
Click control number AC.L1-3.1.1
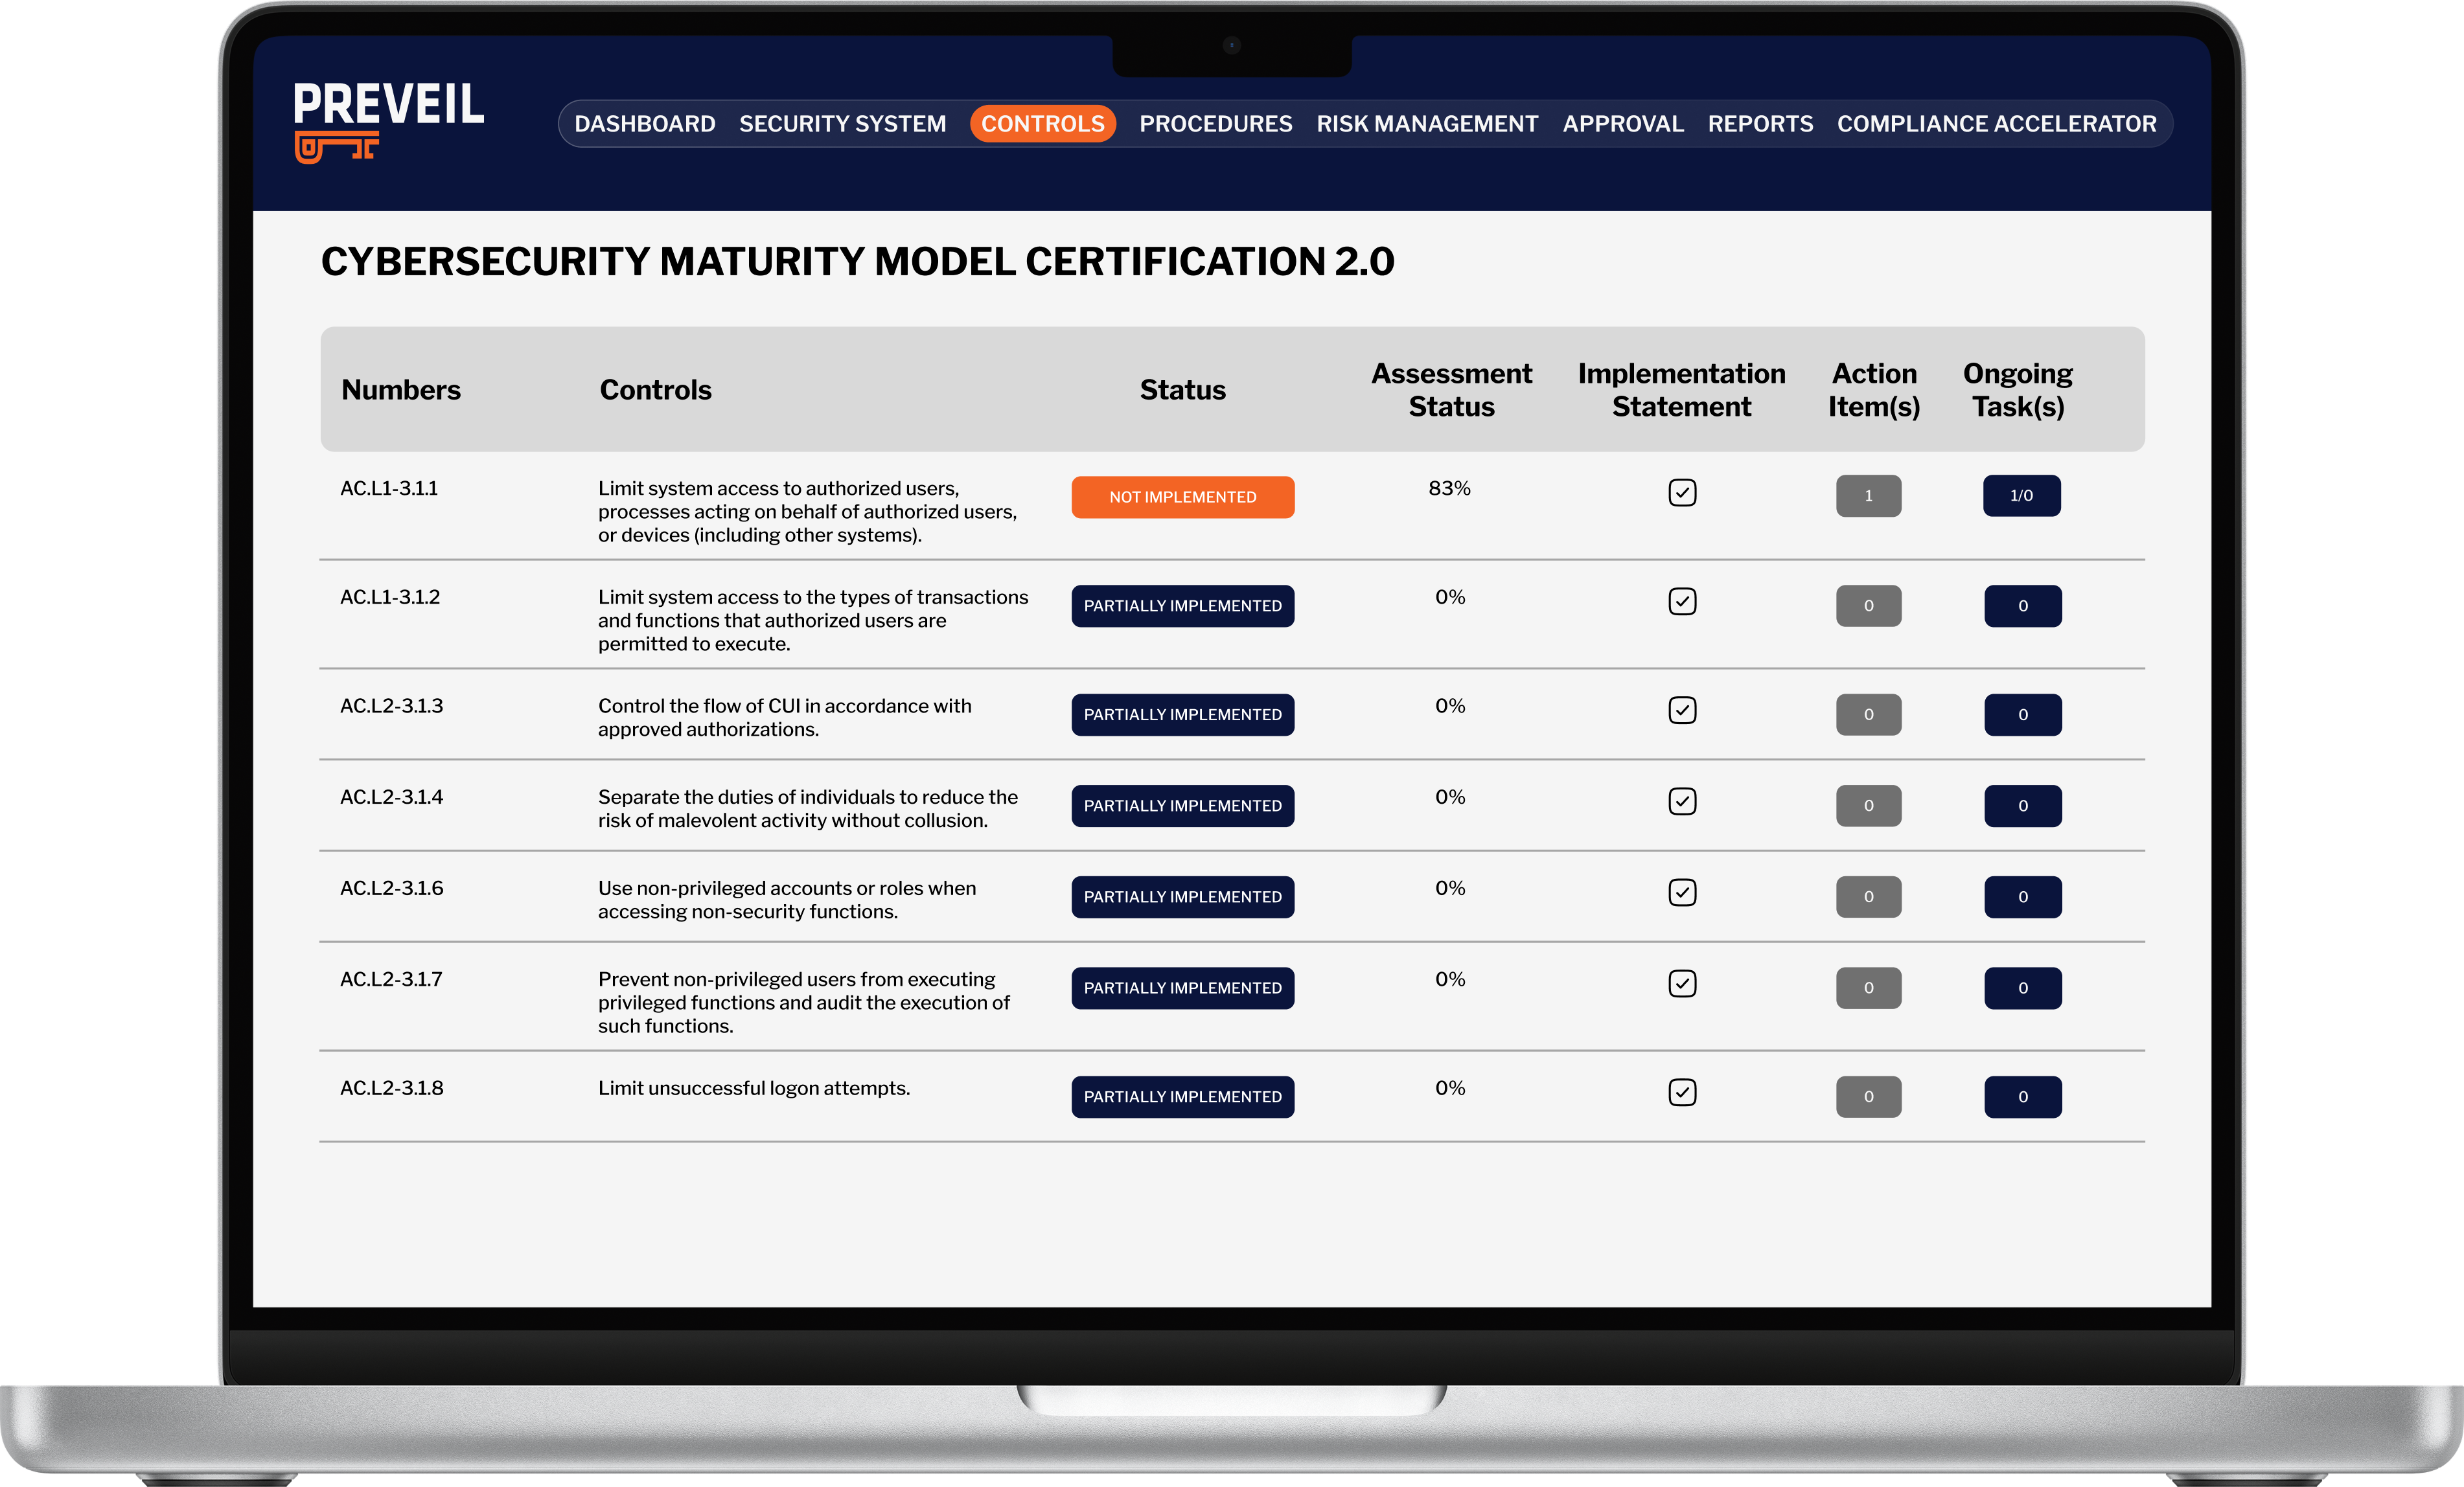(389, 489)
